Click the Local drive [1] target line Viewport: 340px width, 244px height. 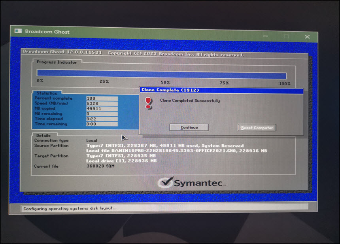point(121,161)
